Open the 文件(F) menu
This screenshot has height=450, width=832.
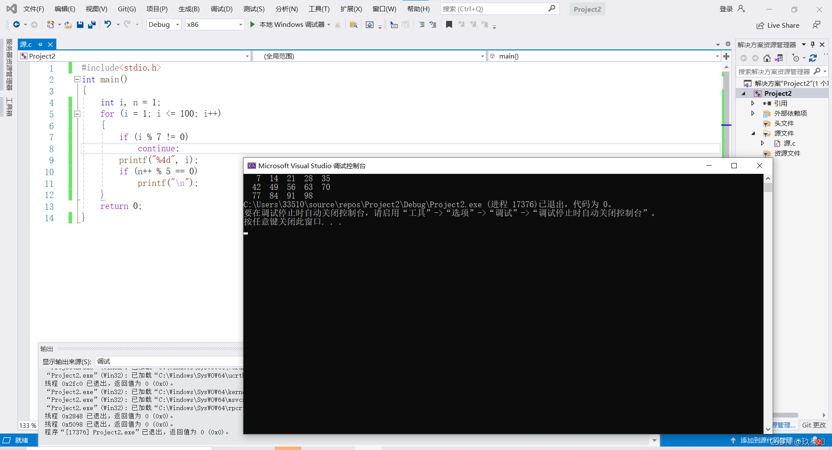pyautogui.click(x=33, y=9)
